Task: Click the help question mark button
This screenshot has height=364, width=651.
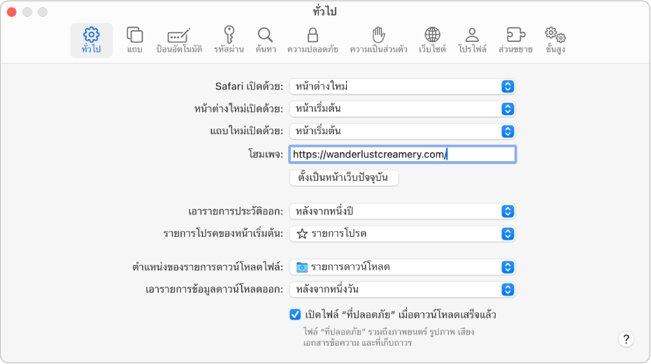Action: (626, 340)
